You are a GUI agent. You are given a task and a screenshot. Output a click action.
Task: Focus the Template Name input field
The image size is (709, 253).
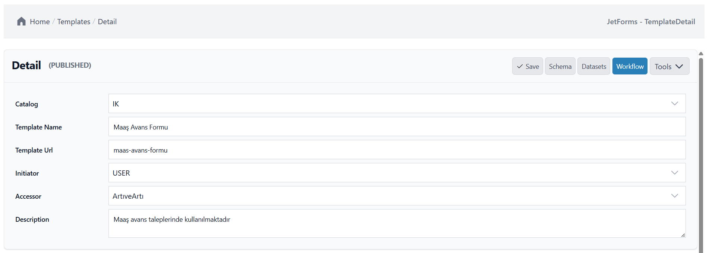397,127
